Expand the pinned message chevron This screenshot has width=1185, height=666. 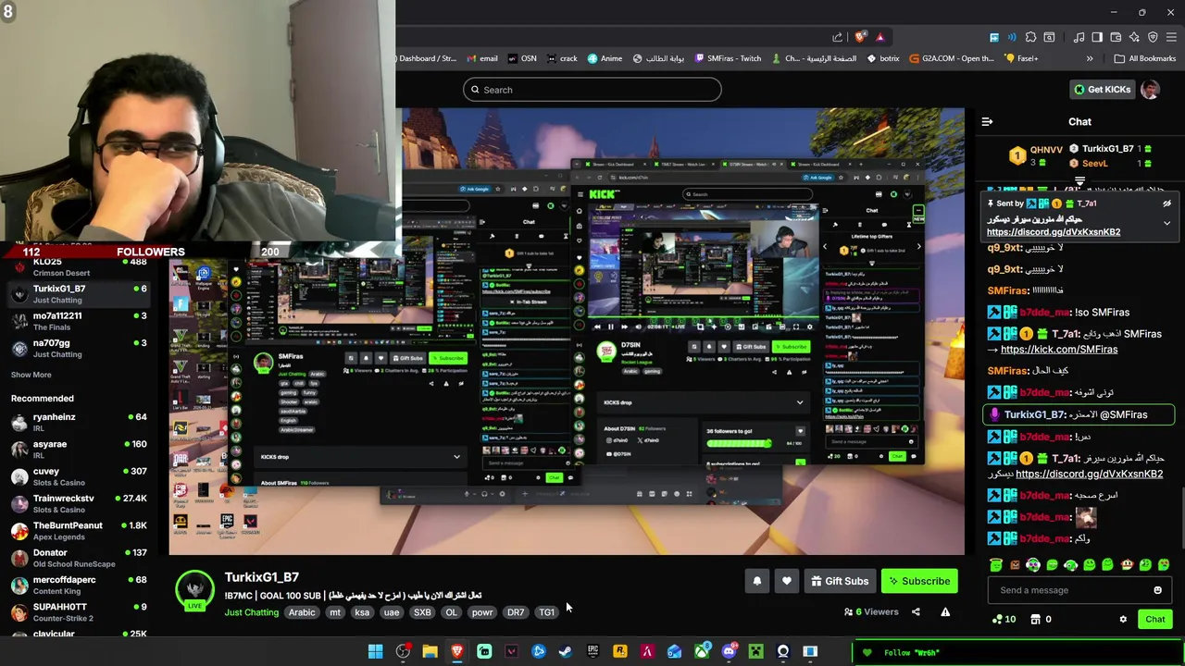1166,224
